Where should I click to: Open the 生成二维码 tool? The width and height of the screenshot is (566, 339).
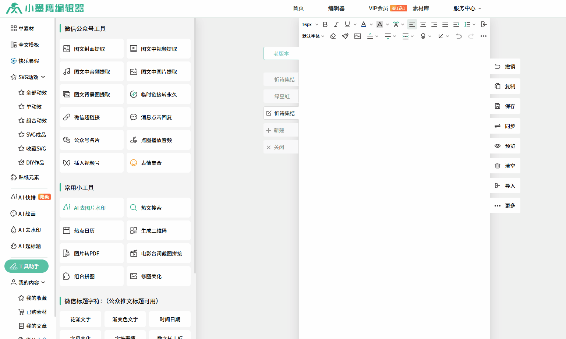click(159, 230)
